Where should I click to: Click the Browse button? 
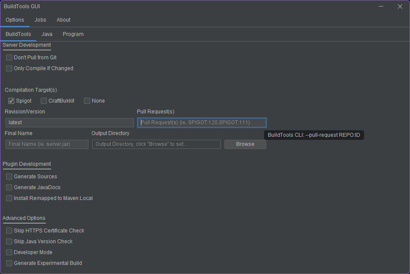[x=245, y=144]
